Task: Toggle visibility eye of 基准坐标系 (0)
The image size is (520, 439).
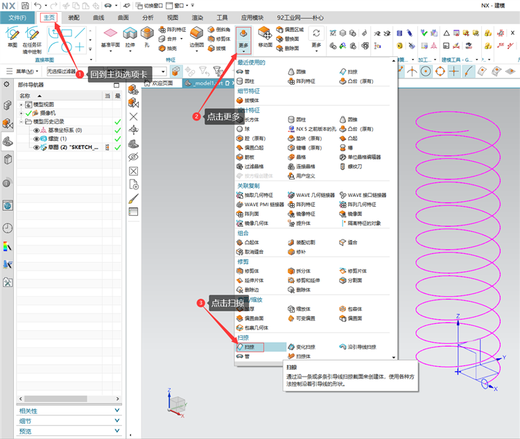Action: click(x=37, y=130)
